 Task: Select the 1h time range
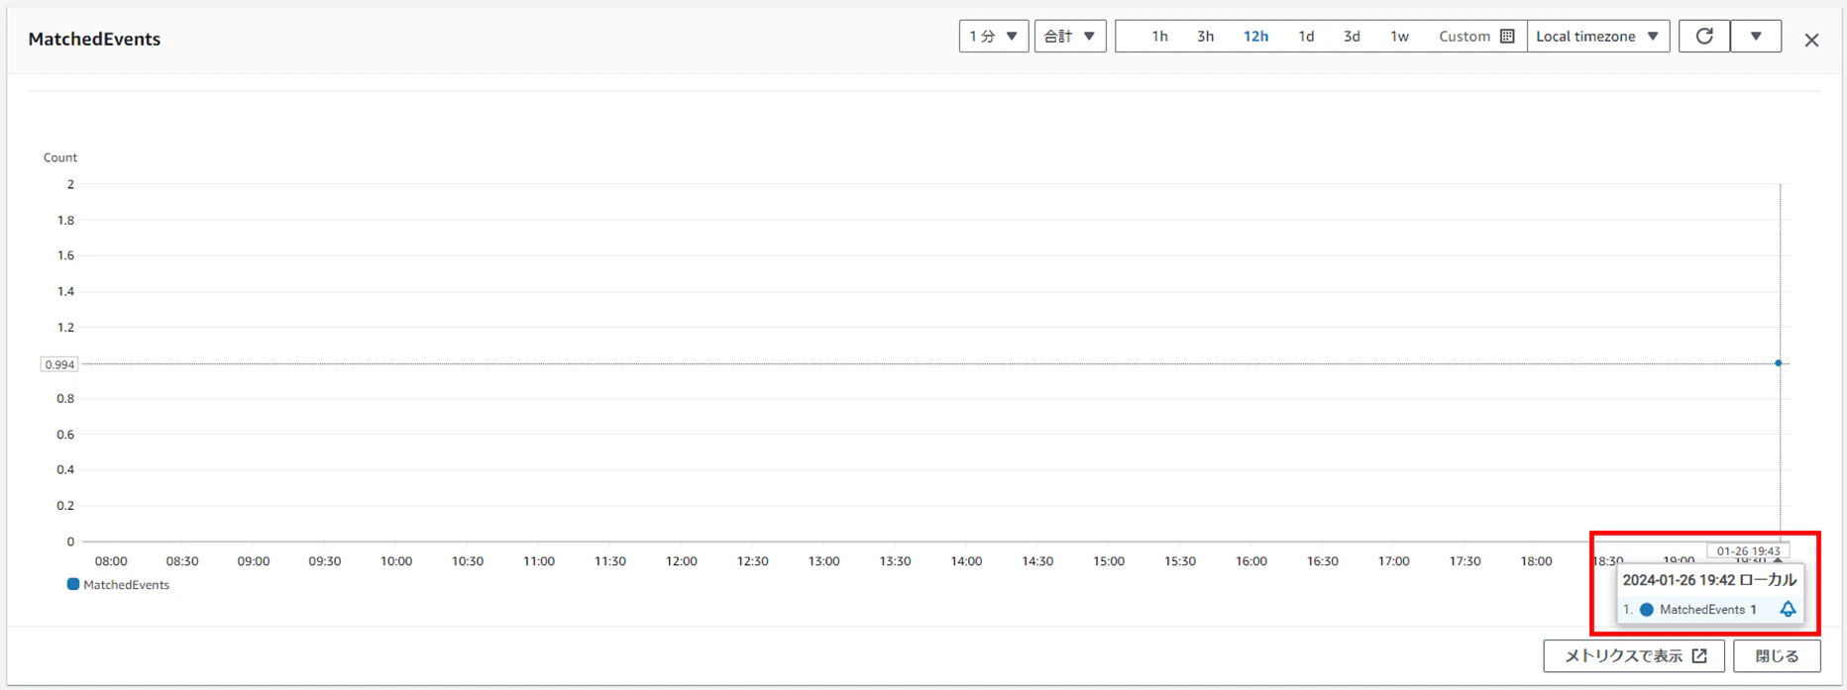click(1159, 37)
